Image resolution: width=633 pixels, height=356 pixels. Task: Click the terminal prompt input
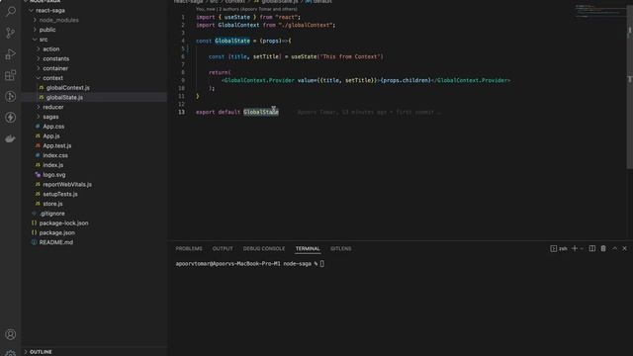(x=321, y=264)
